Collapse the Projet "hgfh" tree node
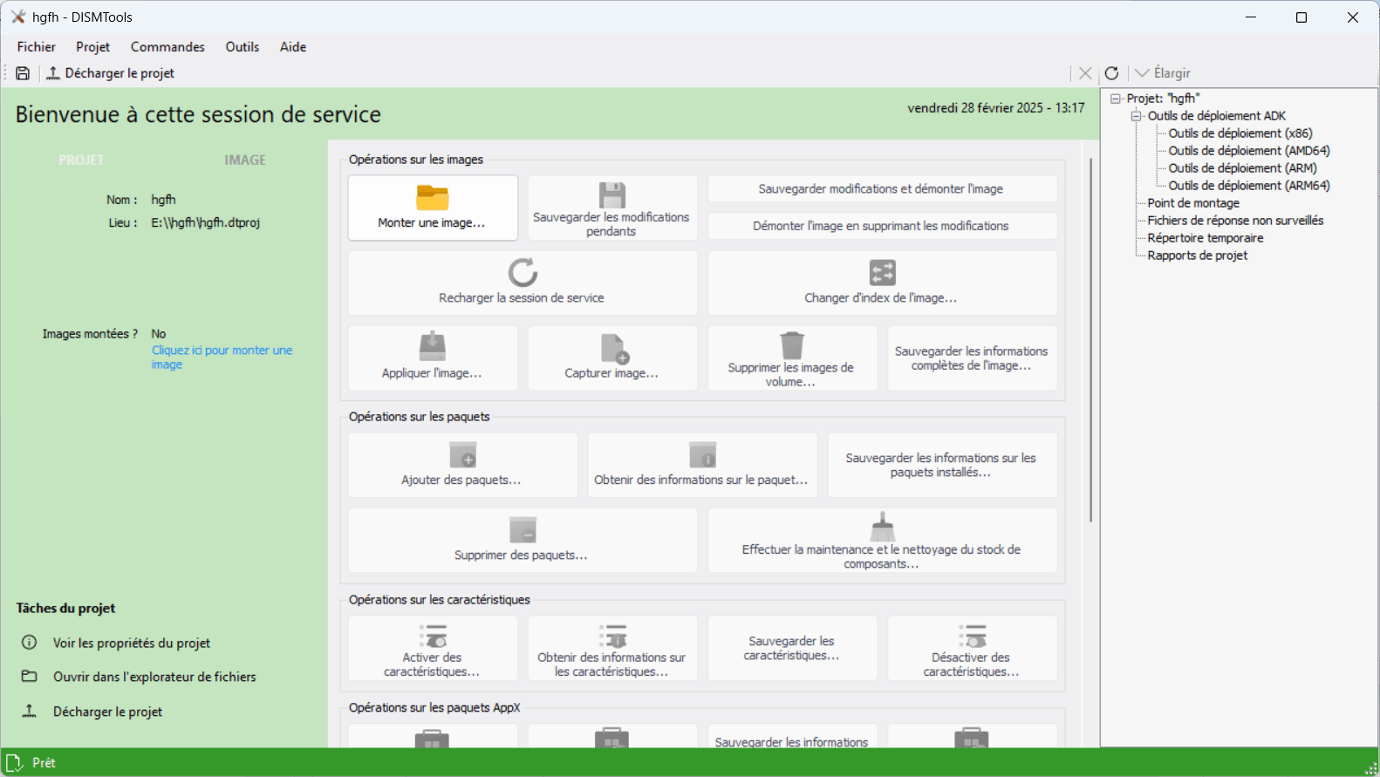The width and height of the screenshot is (1380, 777). pos(1115,99)
